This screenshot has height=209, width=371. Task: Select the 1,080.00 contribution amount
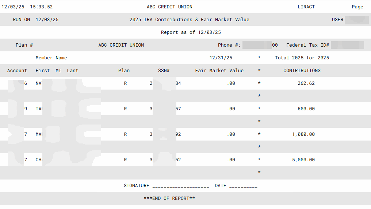coord(303,134)
